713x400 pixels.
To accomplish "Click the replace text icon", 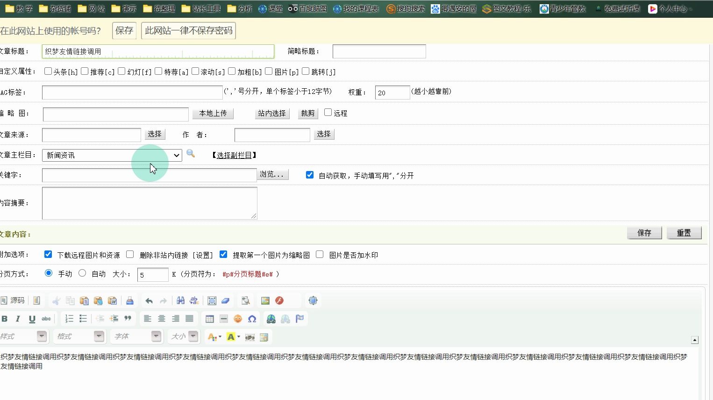I will coord(194,300).
